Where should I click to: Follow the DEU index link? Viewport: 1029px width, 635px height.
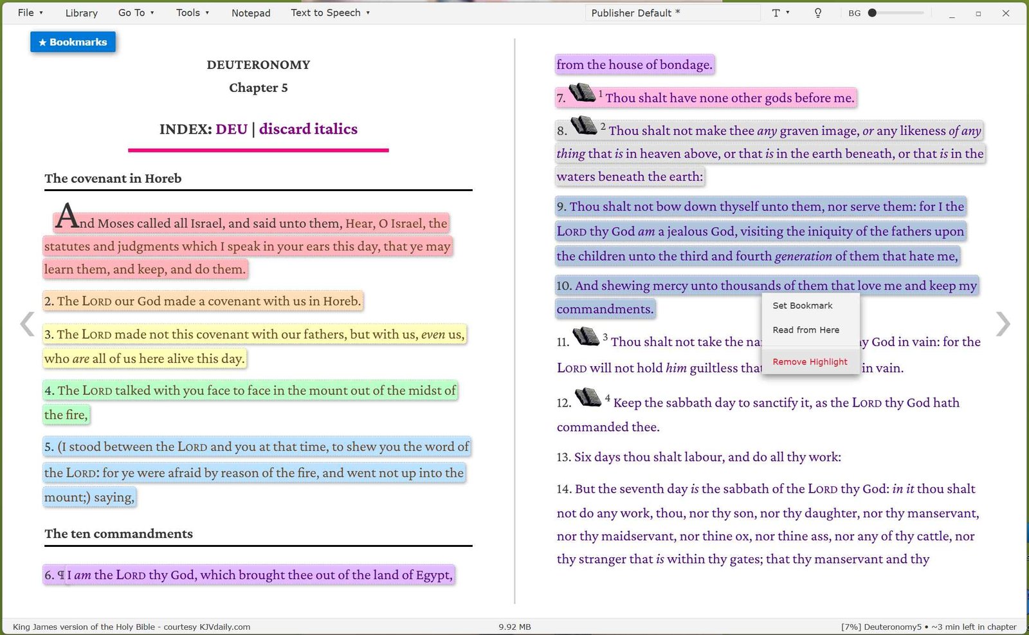tap(232, 129)
